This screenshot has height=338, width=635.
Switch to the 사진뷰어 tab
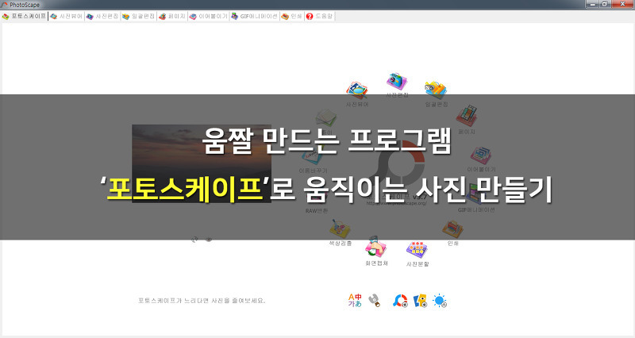click(67, 16)
